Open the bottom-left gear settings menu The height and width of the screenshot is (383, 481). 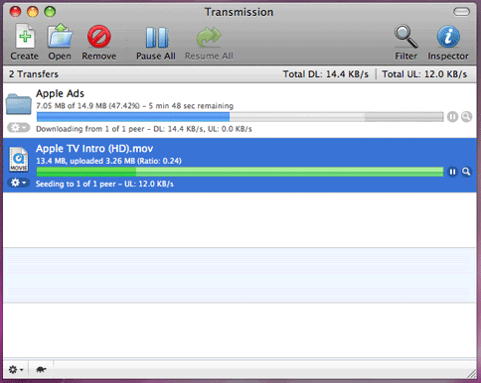[16, 369]
